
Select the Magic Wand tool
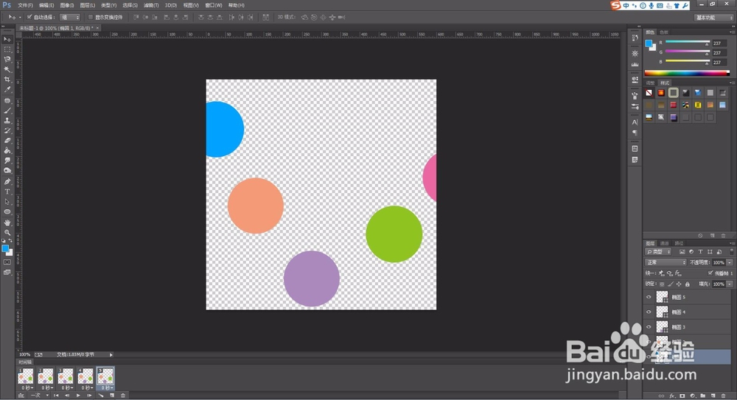click(x=7, y=69)
